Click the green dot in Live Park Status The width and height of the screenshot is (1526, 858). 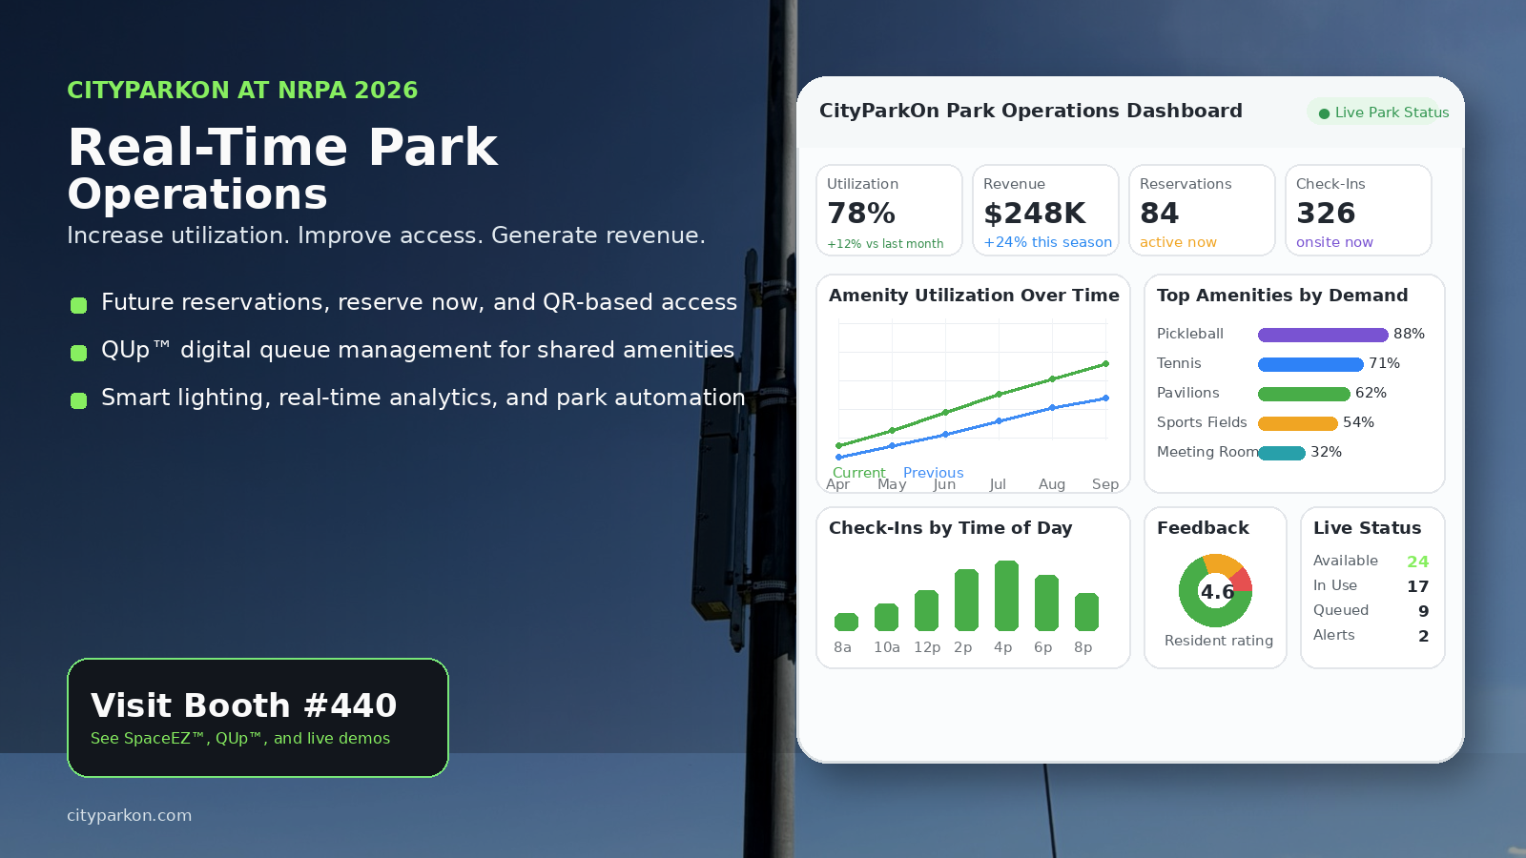(x=1324, y=113)
